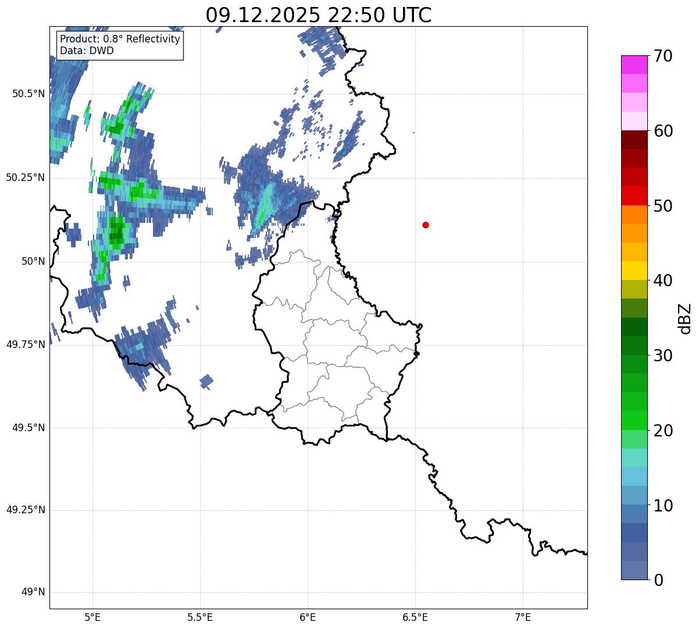Click the colorbar tick label 0
The width and height of the screenshot is (699, 629).
pos(658,580)
